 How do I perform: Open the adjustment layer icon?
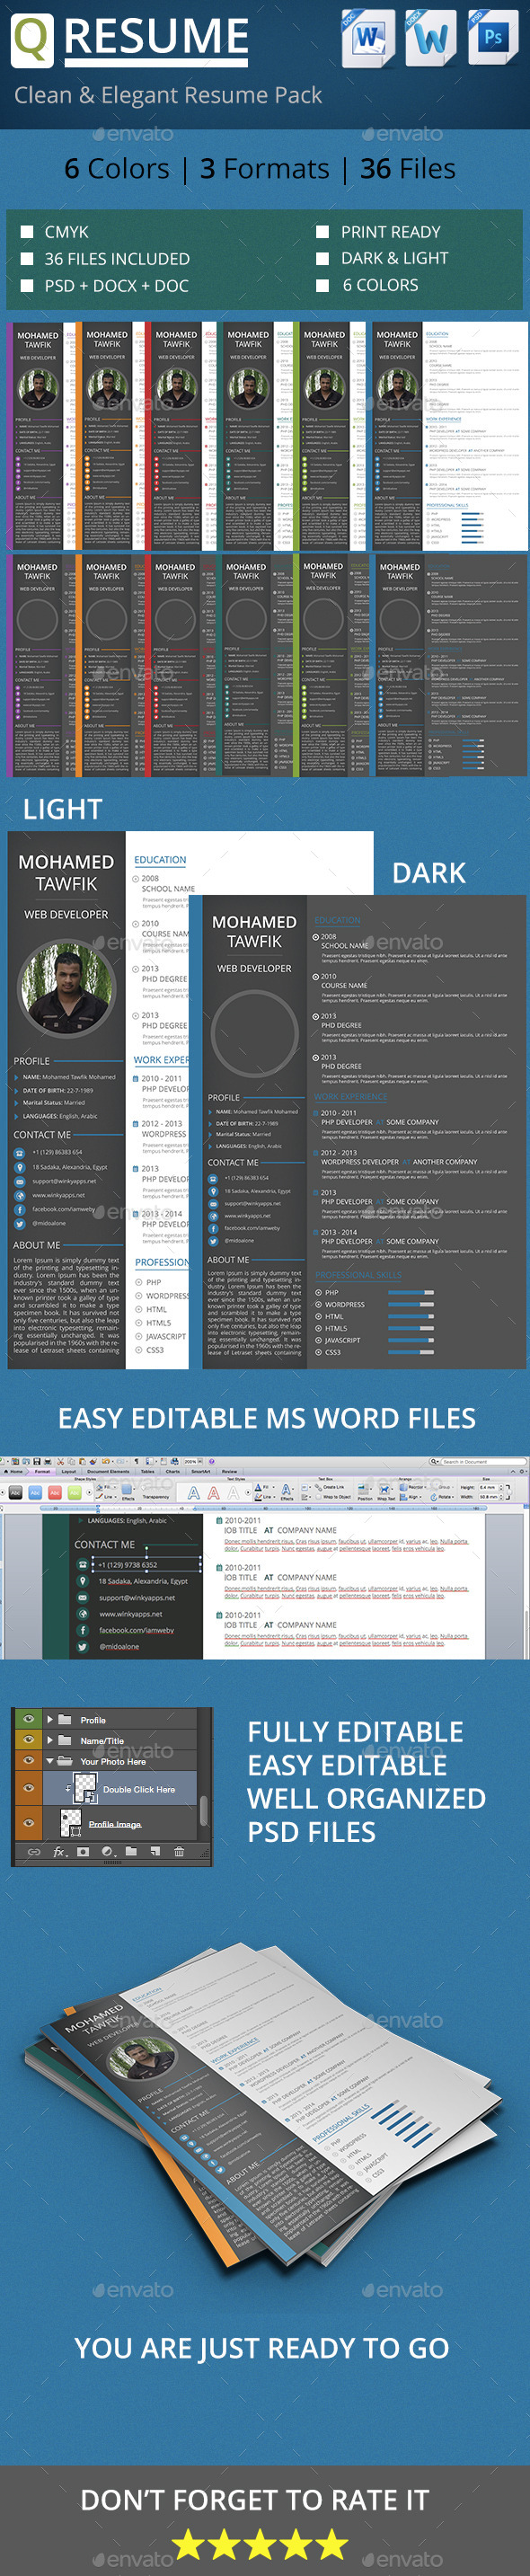pos(108,1852)
